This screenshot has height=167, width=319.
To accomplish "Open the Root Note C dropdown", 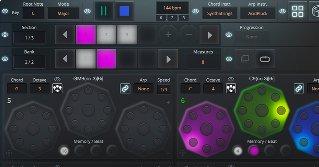I will (33, 13).
